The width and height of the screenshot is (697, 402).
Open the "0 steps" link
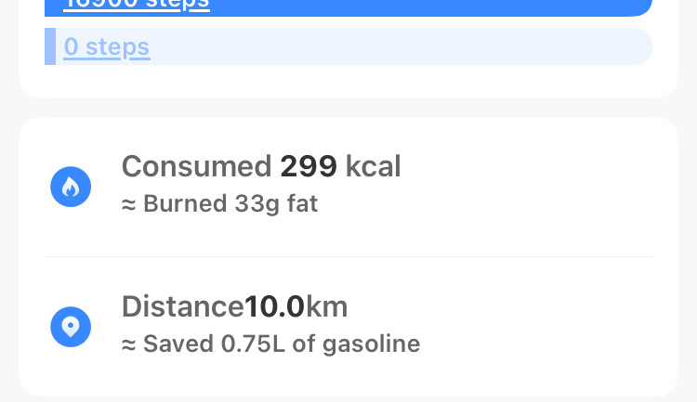coord(106,46)
